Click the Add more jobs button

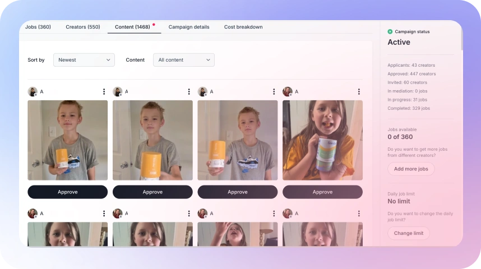coord(411,169)
